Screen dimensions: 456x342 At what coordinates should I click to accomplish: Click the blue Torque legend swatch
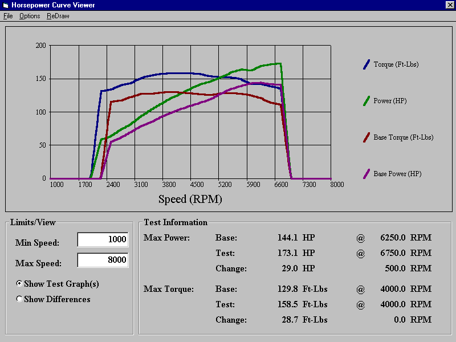[x=367, y=64]
